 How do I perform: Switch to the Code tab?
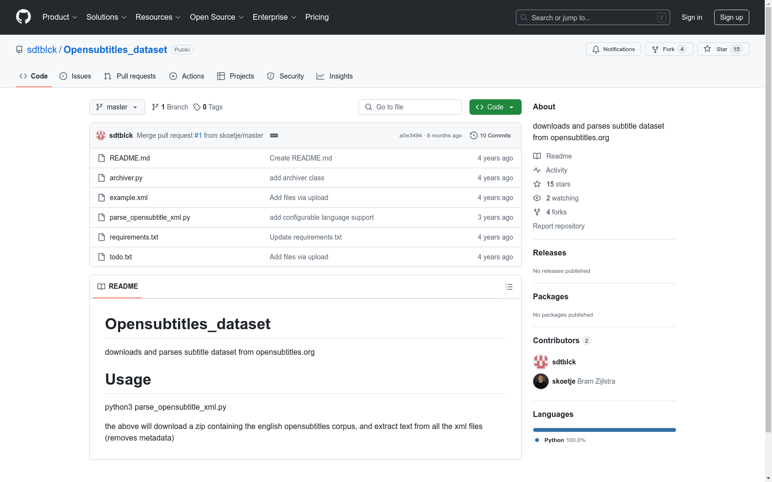click(x=34, y=76)
